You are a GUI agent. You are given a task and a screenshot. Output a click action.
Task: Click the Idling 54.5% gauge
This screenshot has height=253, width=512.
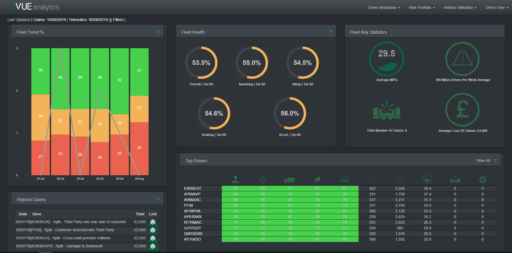tap(303, 63)
